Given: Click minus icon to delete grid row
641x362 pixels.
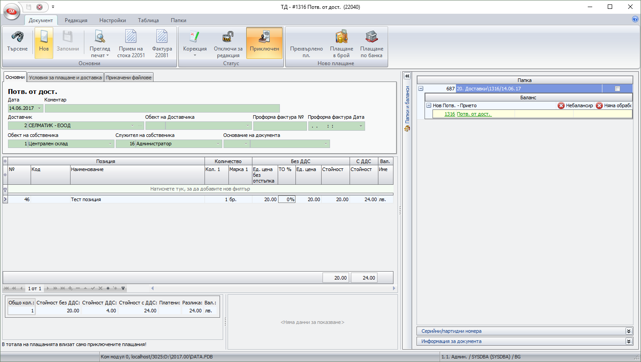Looking at the screenshot, I should (78, 288).
